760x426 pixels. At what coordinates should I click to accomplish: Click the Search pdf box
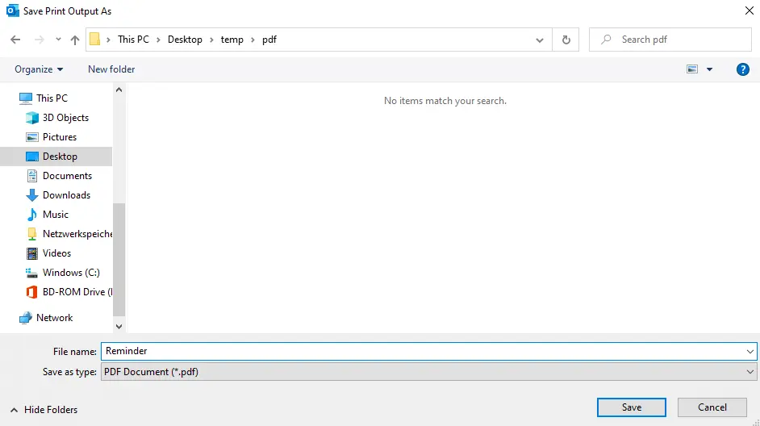(x=670, y=40)
